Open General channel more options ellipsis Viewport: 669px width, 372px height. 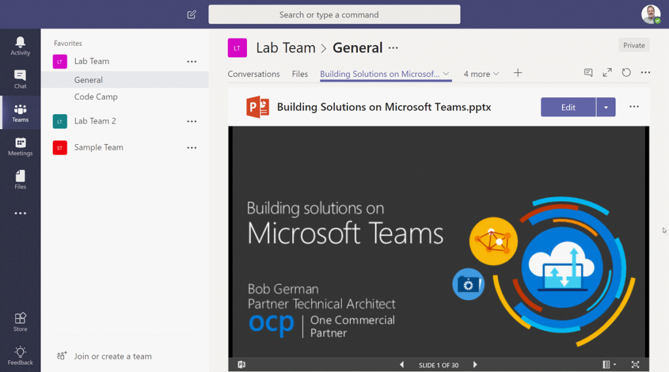(393, 48)
